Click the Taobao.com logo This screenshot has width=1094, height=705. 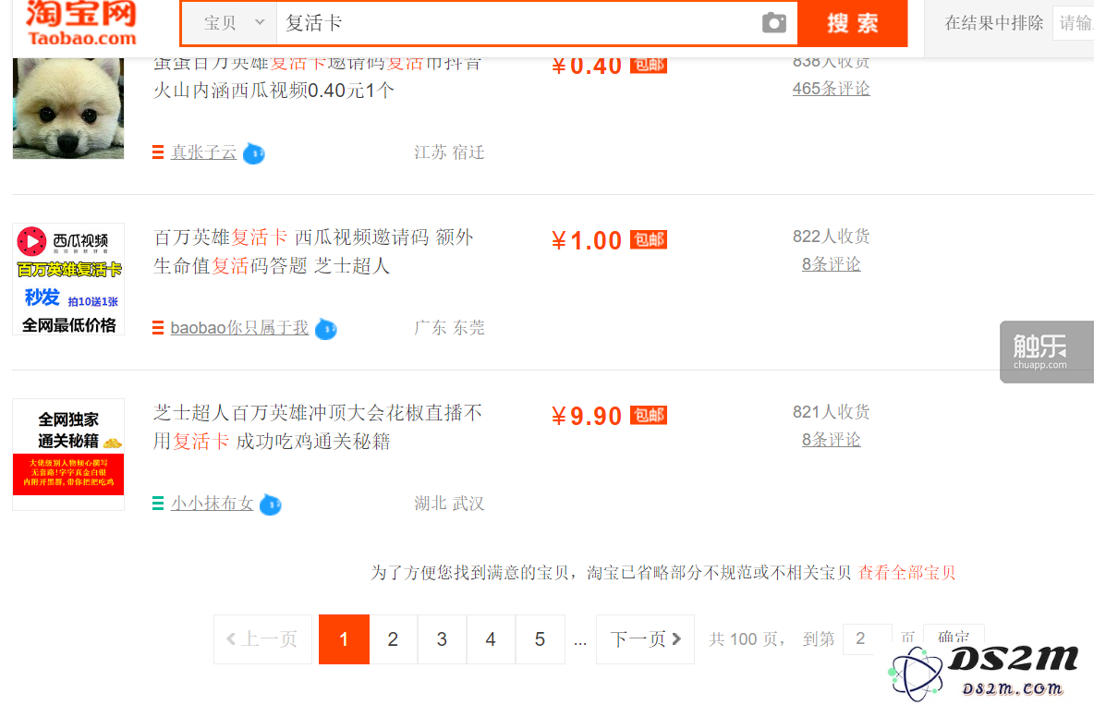tap(81, 23)
